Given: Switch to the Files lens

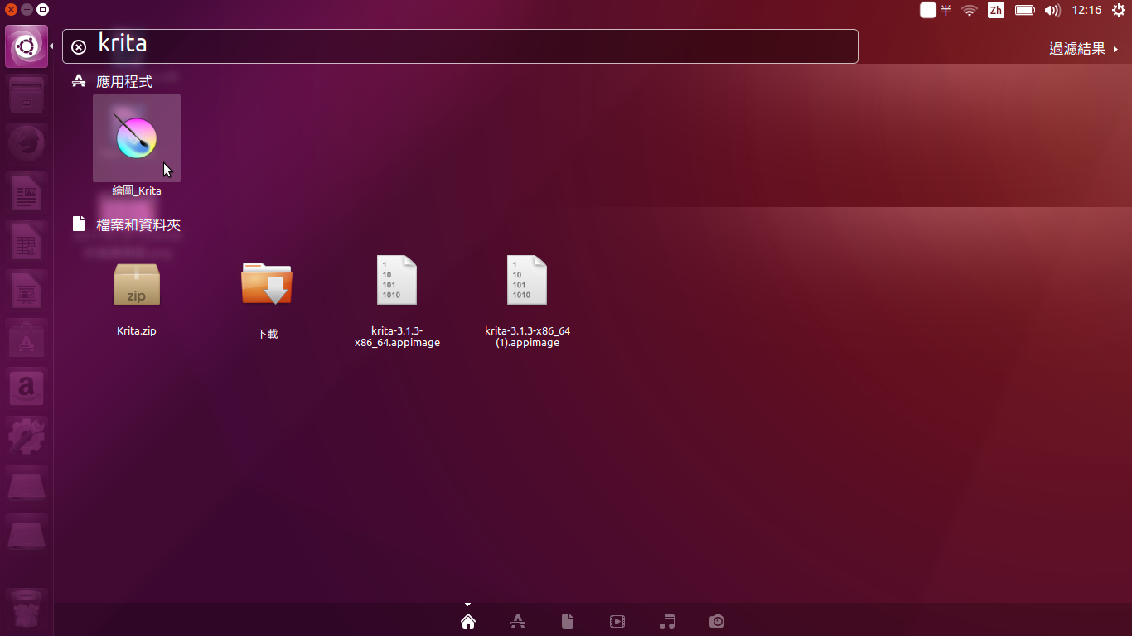Looking at the screenshot, I should pyautogui.click(x=568, y=621).
